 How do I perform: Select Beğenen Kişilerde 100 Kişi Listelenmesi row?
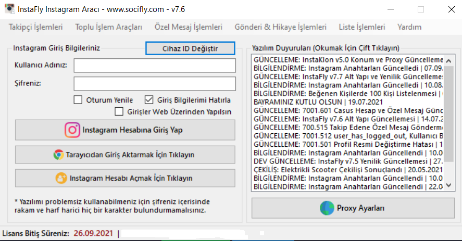click(x=348, y=94)
